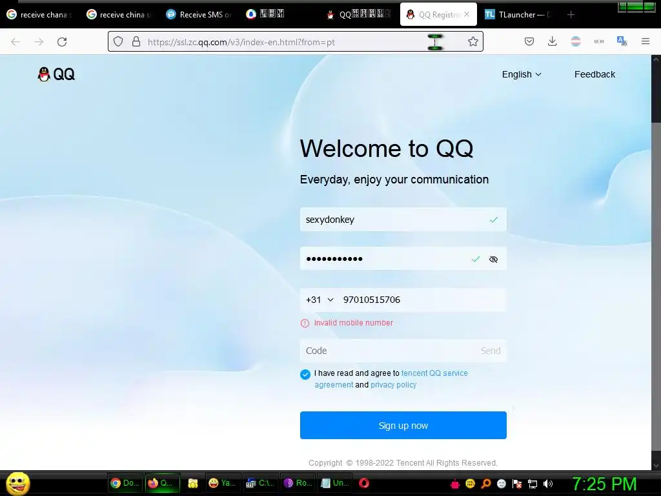661x496 pixels.
Task: Switch to the TLauncher tab
Action: pos(518,15)
